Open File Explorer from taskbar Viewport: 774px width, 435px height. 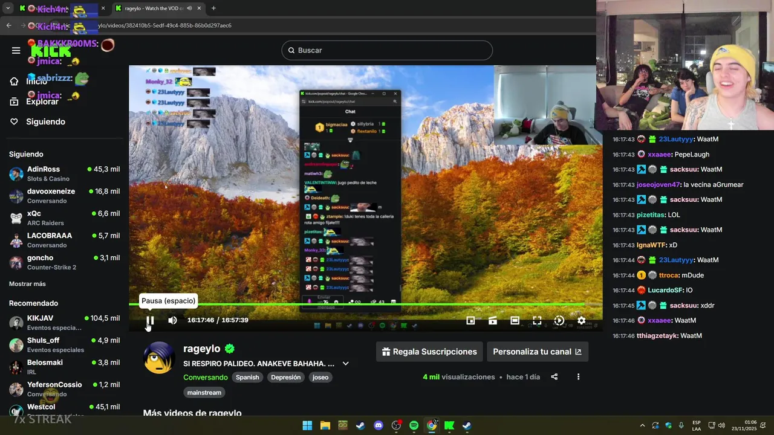[325, 425]
